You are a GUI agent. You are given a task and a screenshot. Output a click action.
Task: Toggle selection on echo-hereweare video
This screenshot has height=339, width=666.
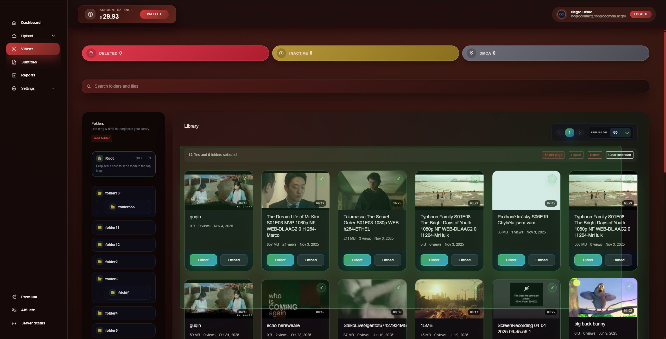321,288
